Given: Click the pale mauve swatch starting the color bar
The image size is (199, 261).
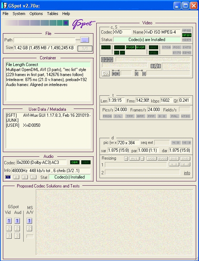Looking at the screenshot, I should (11, 23).
